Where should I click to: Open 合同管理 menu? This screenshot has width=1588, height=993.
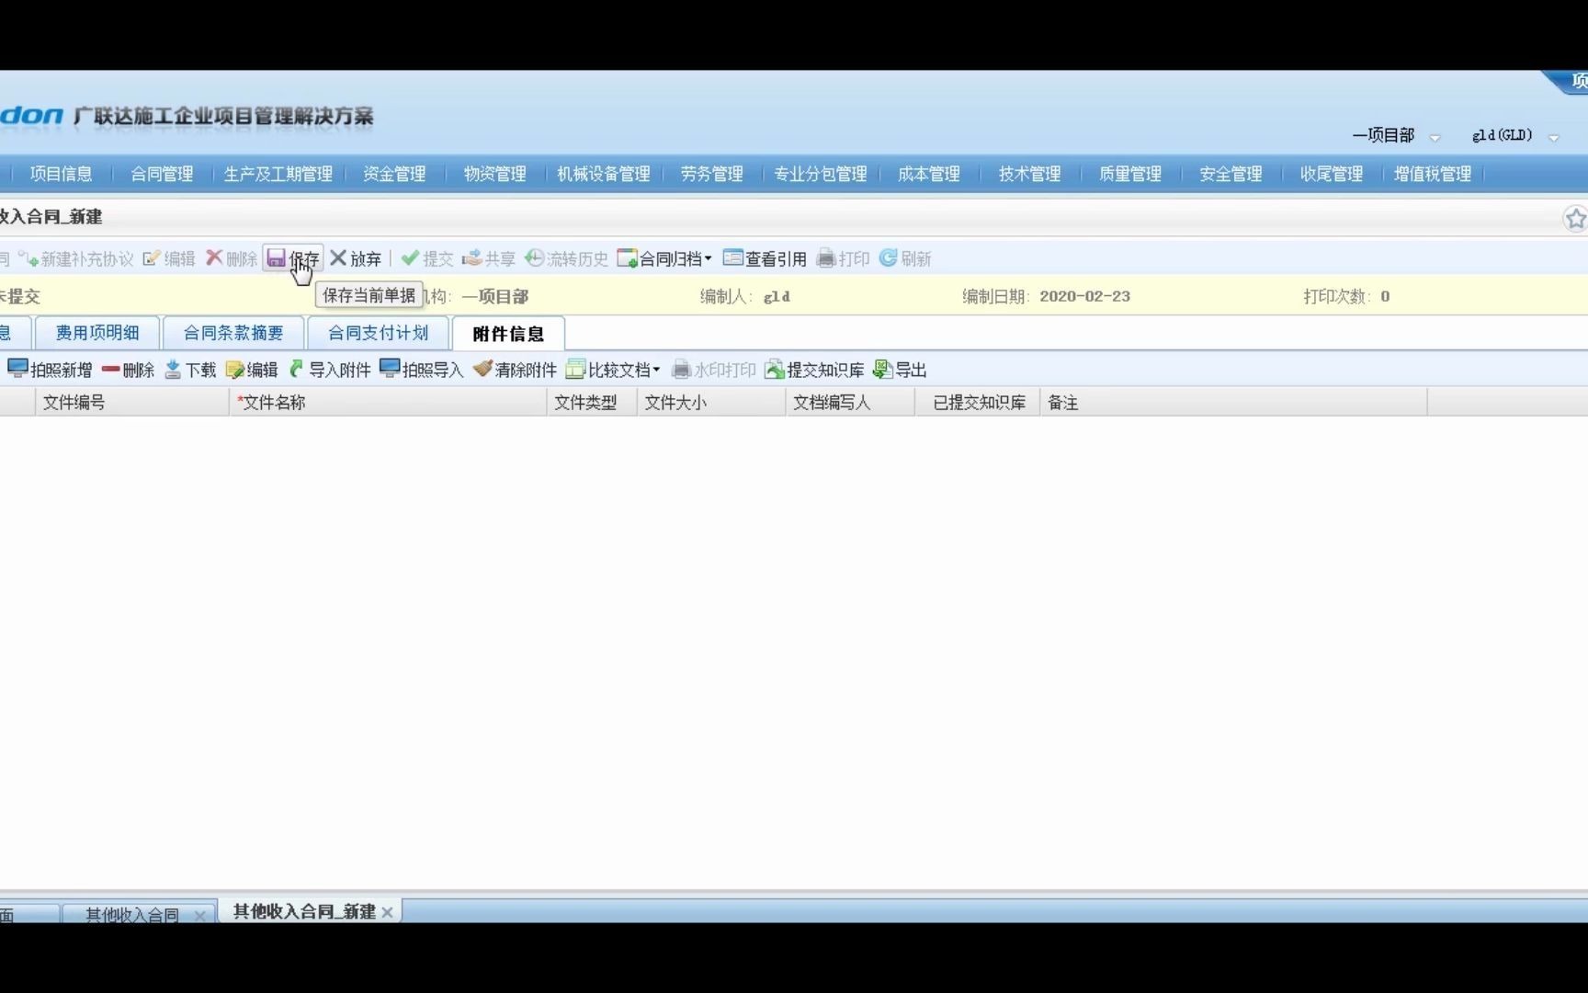[162, 174]
